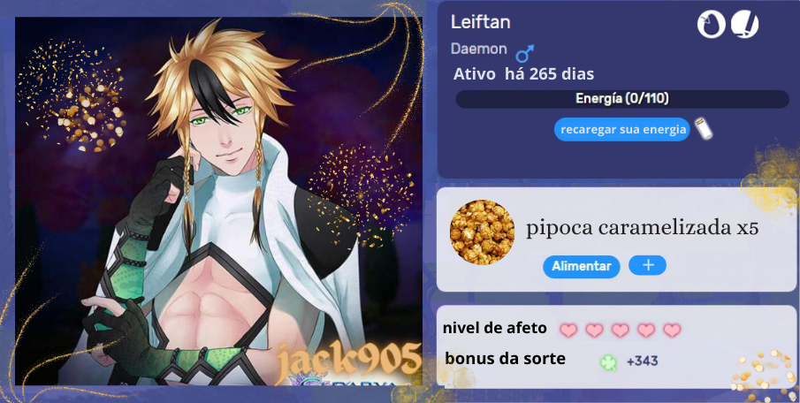
Task: Feed the companion with the Alimentar button
Action: [x=582, y=266]
